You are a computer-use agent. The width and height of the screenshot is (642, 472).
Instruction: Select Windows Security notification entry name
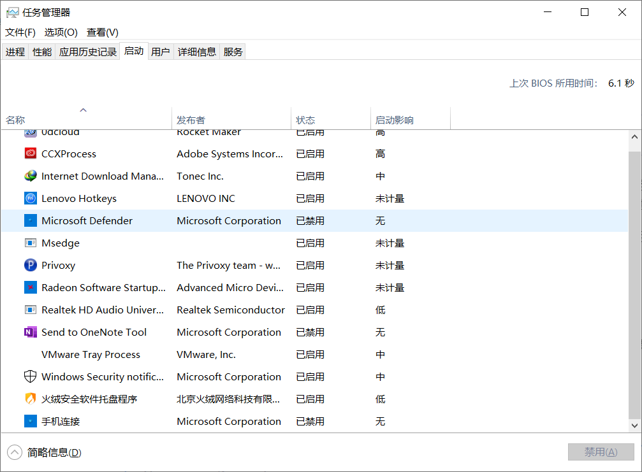[x=103, y=376]
